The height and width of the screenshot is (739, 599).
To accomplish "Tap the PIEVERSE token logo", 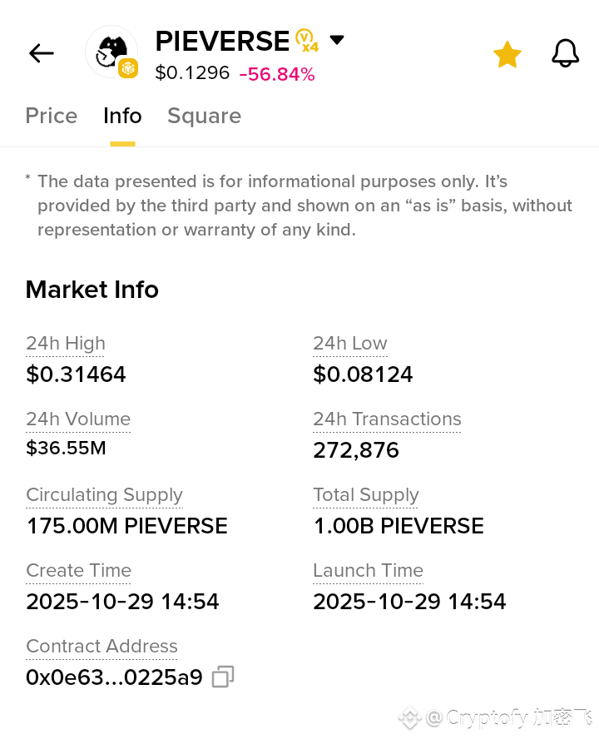I will point(111,52).
